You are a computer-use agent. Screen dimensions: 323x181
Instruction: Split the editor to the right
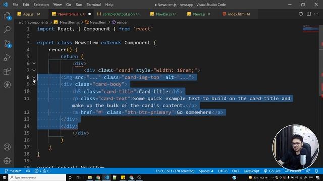309,14
